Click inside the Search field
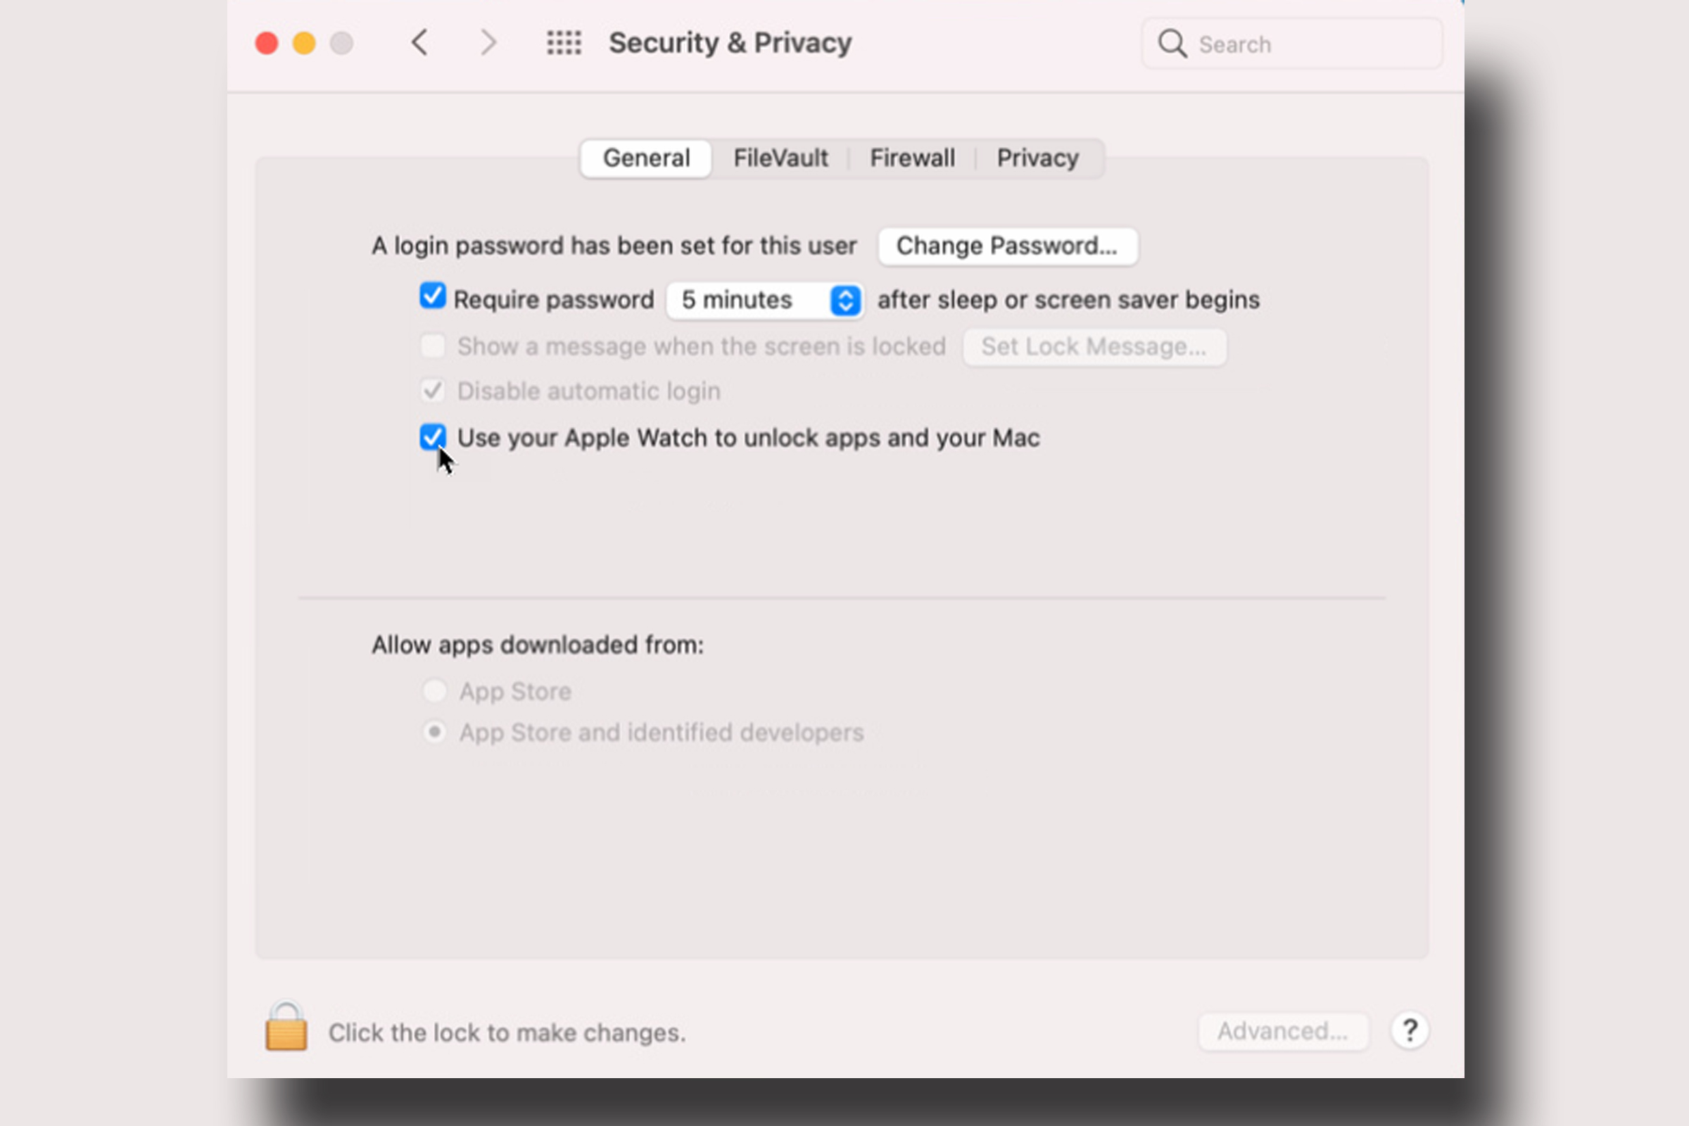Viewport: 1689px width, 1126px height. [x=1293, y=44]
